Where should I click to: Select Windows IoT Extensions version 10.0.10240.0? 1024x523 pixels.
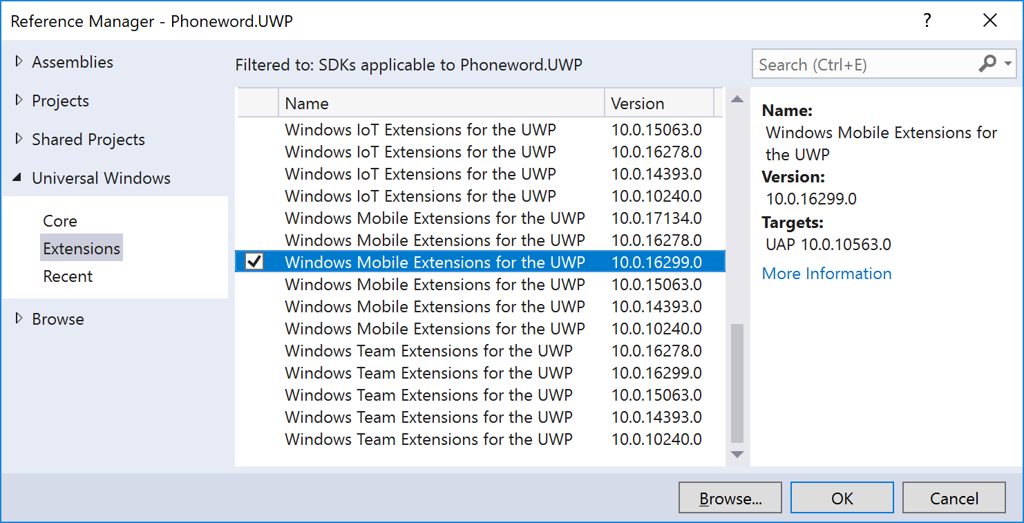click(x=480, y=196)
